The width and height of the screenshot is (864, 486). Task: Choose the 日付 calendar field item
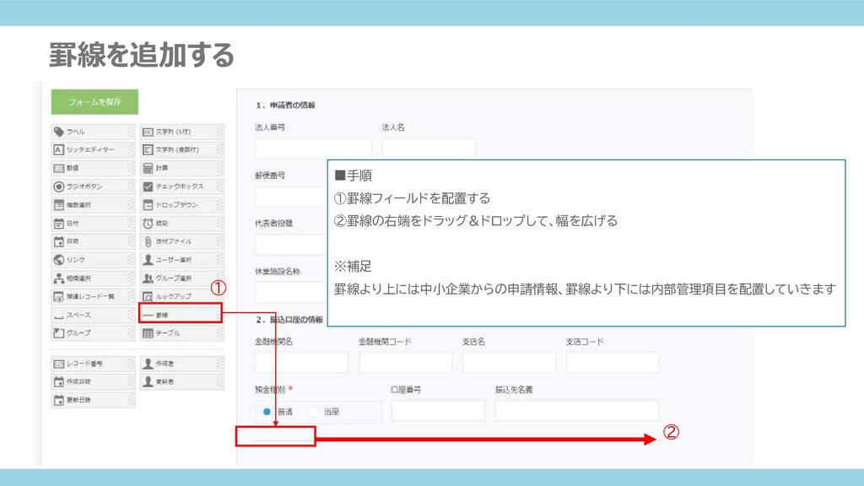93,223
